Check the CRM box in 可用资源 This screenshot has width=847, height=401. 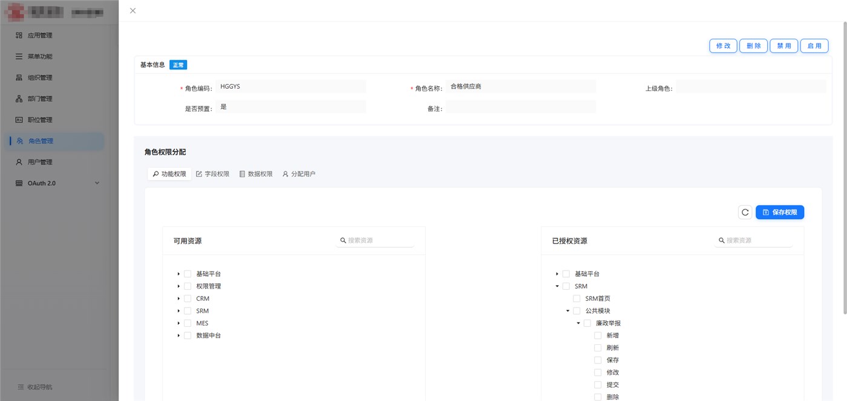click(x=188, y=299)
